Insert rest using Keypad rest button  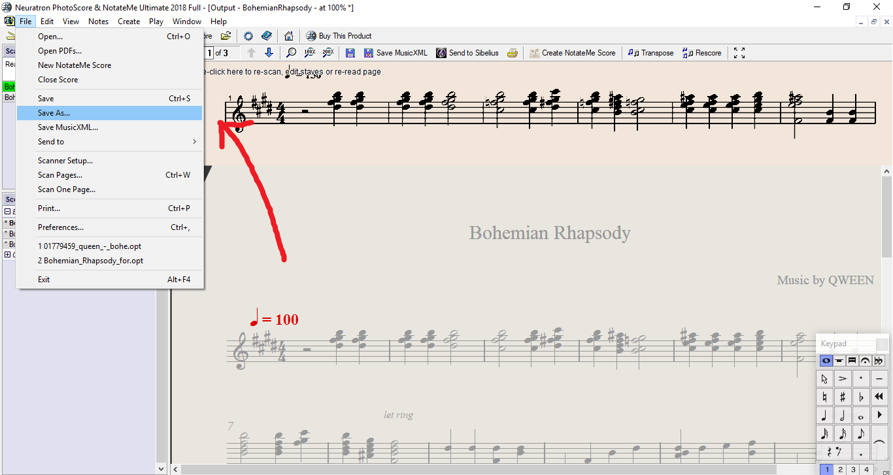[x=834, y=451]
